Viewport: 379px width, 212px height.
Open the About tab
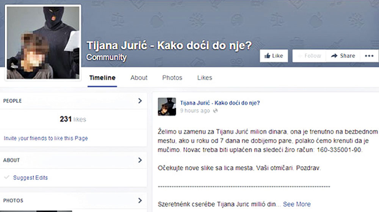(139, 78)
